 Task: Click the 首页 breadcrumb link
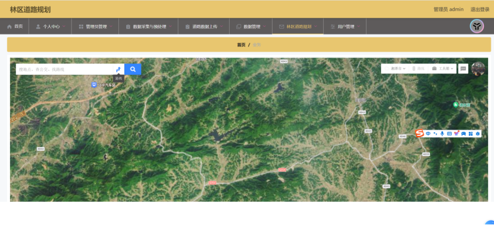click(241, 45)
